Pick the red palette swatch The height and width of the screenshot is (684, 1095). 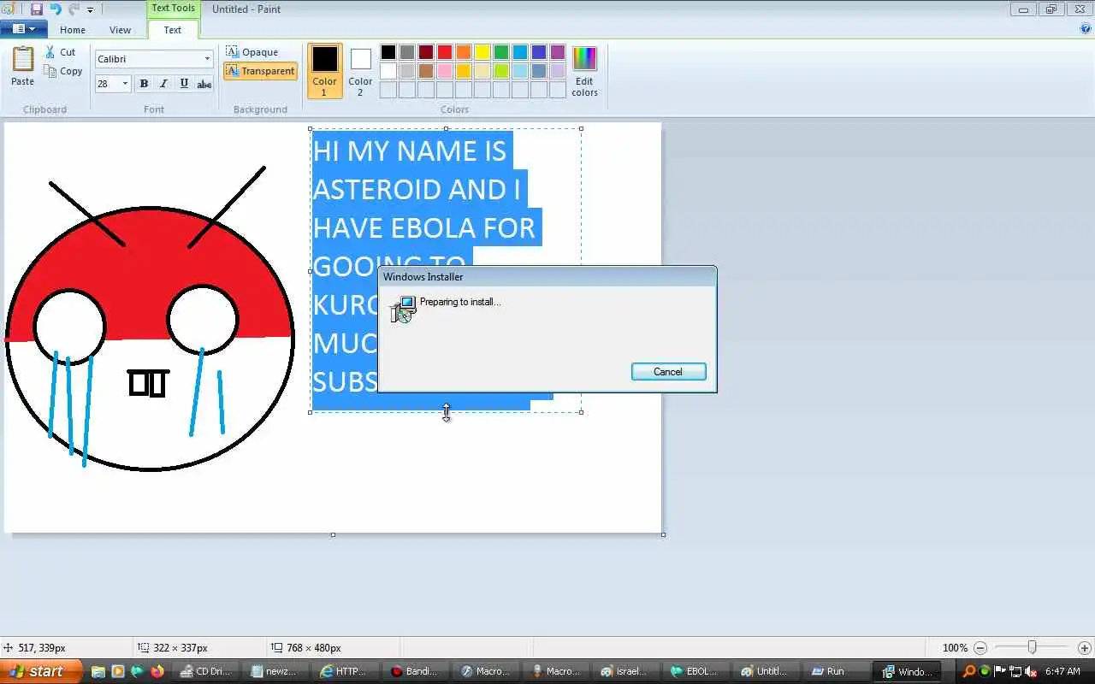(445, 52)
